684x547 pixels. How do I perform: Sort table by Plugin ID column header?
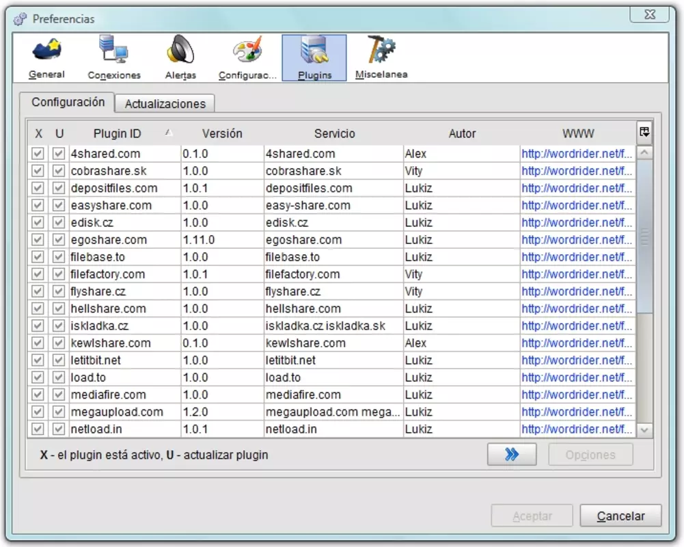coord(124,133)
